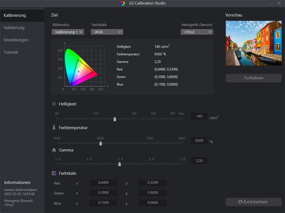The image size is (285, 213).
Task: Click the Vorschau preview image of houses
Action: coord(254,43)
